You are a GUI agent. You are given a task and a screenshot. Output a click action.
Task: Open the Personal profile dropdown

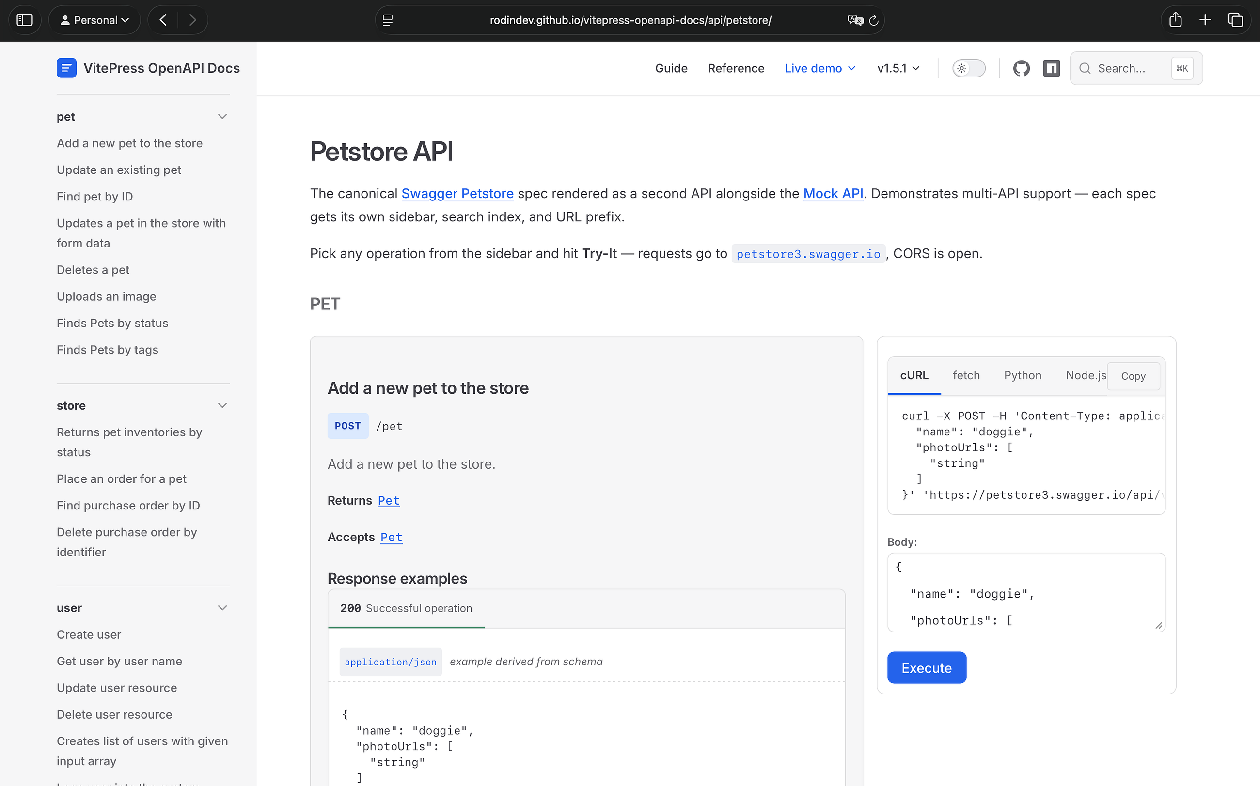point(94,20)
